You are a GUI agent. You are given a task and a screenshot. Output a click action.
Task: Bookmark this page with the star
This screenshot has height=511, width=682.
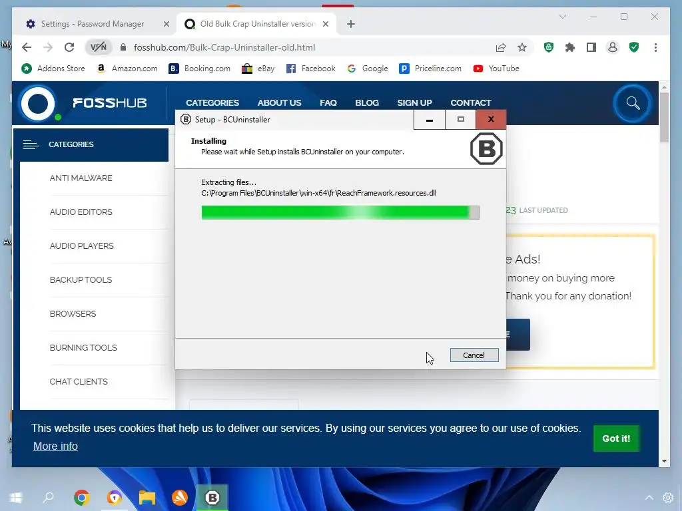(522, 47)
